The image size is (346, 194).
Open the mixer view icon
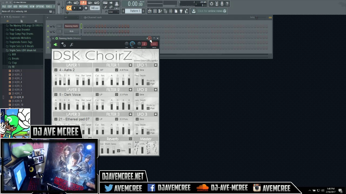tap(171, 11)
